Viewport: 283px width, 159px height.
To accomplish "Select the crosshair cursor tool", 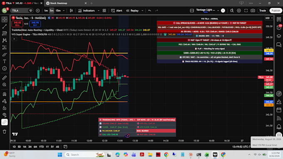I will tap(5, 19).
